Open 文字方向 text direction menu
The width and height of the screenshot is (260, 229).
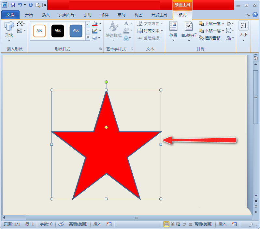tap(150, 24)
